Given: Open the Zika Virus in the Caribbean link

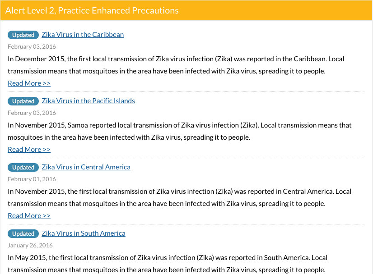Looking at the screenshot, I should [83, 35].
